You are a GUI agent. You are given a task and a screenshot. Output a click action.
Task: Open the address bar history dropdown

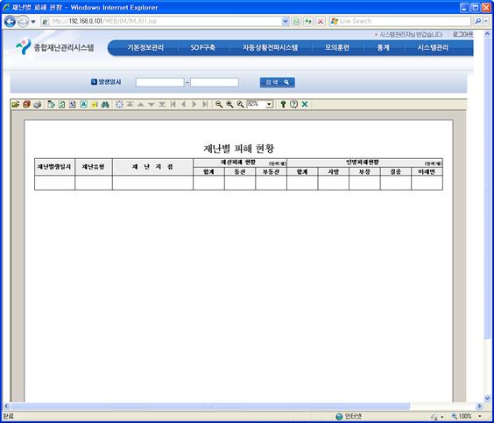click(x=286, y=21)
